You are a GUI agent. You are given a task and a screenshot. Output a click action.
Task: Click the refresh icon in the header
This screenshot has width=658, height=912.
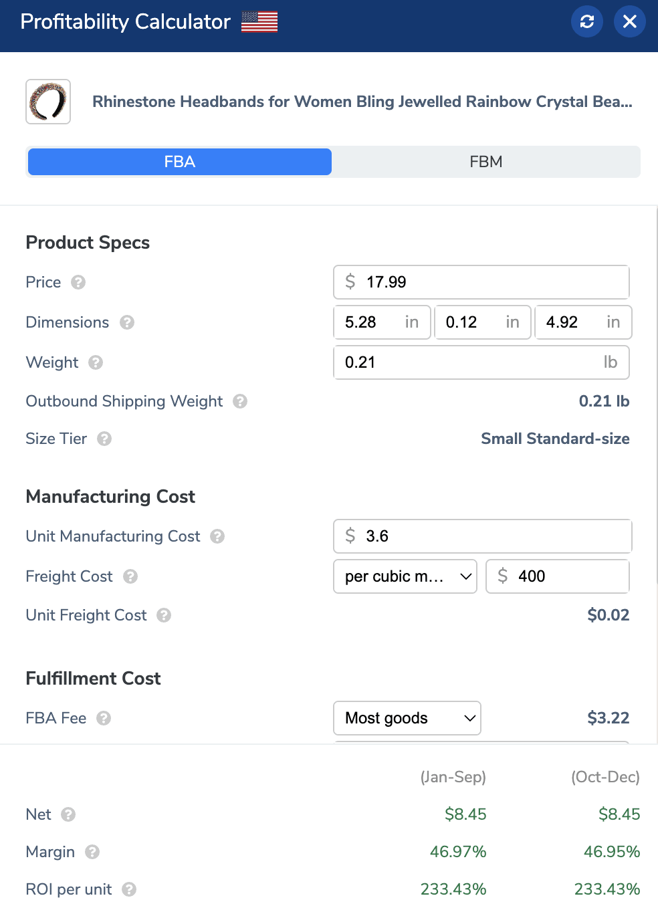pos(587,21)
